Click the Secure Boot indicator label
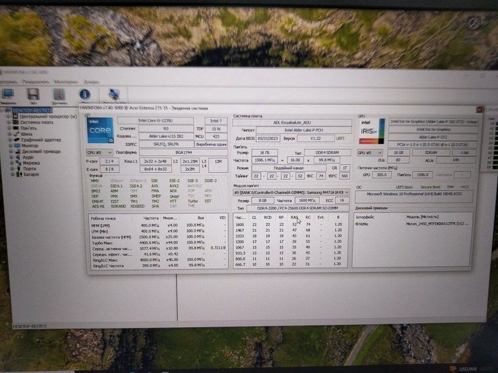Viewport: 498px width, 373px height. pyautogui.click(x=431, y=187)
